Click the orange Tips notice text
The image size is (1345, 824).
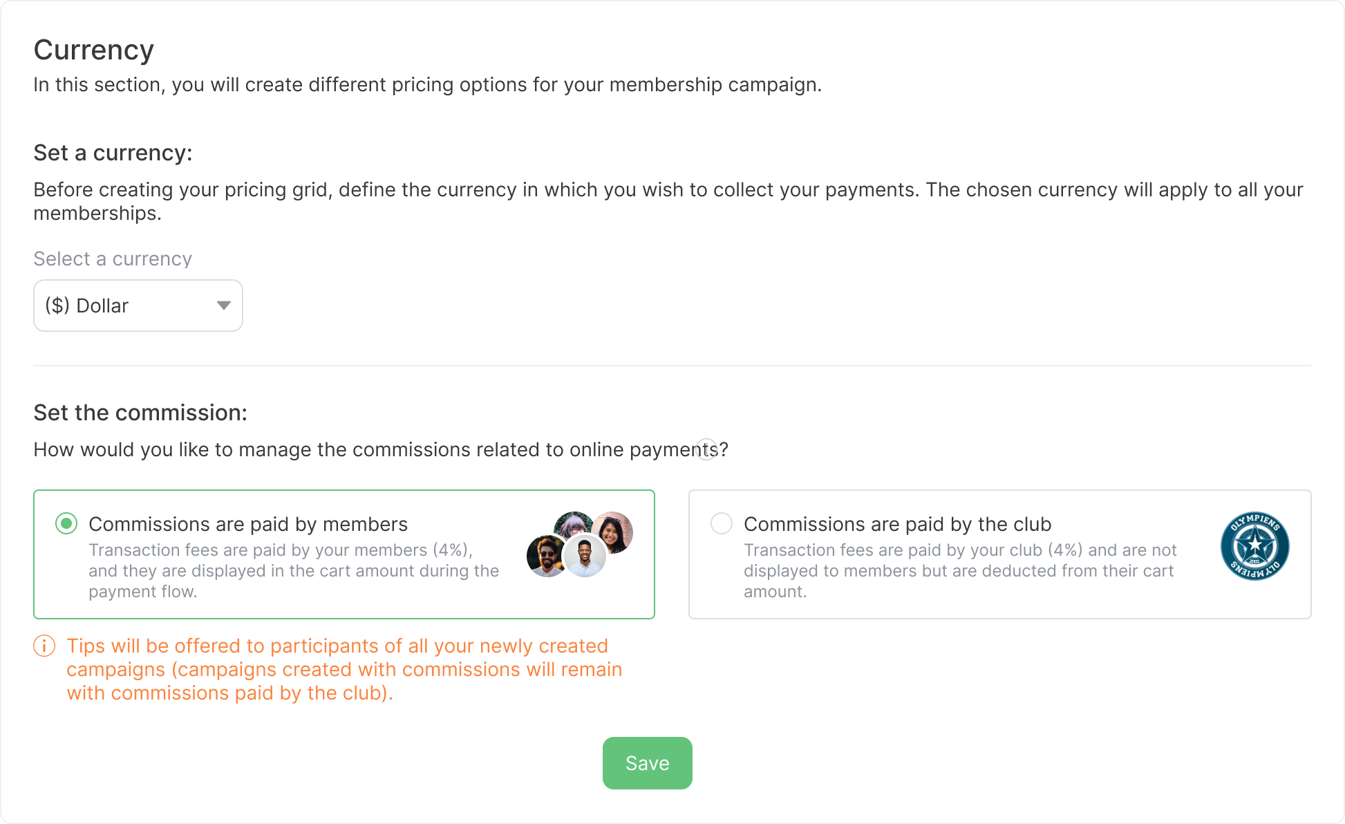[344, 669]
